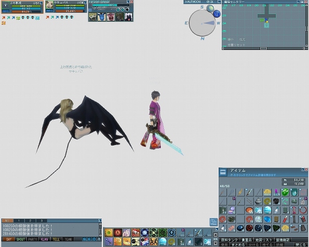Switch chat channel to SHOUT
This screenshot has width=309, height=247.
click(x=20, y=239)
